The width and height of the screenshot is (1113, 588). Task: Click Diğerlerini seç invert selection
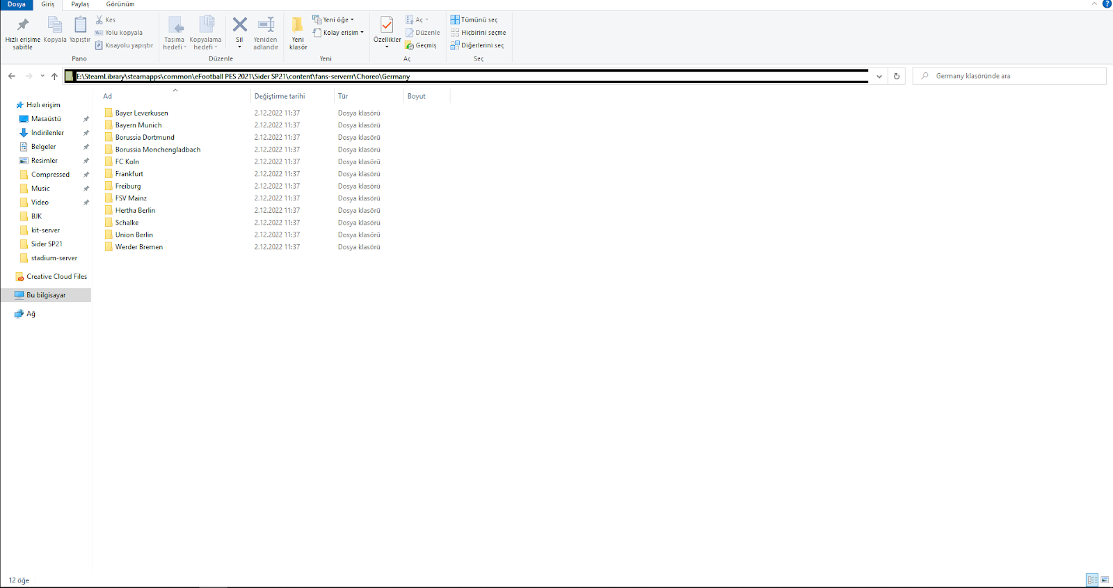pyautogui.click(x=477, y=45)
